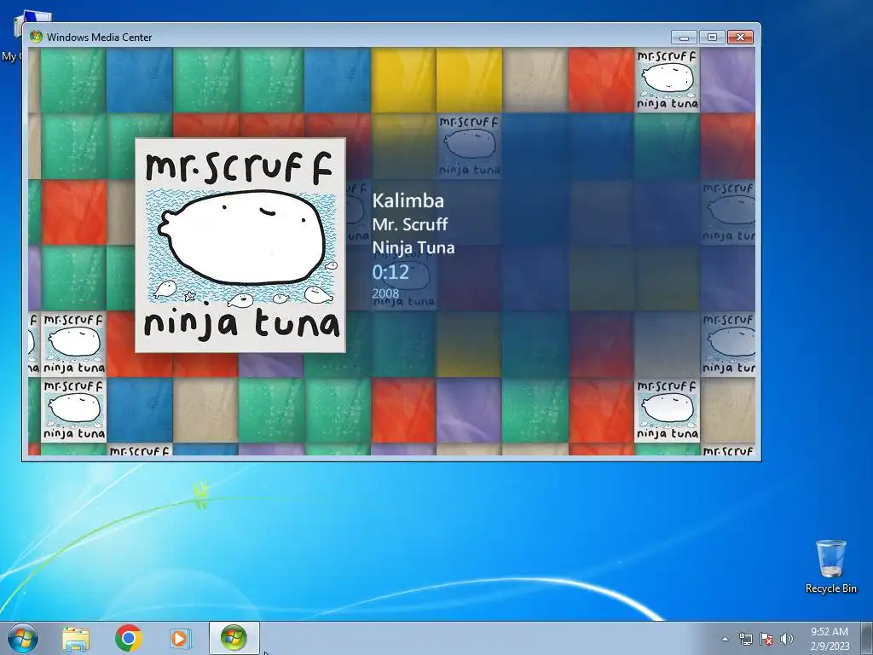The width and height of the screenshot is (873, 655).
Task: Click the volume speaker tray icon
Action: tap(786, 639)
